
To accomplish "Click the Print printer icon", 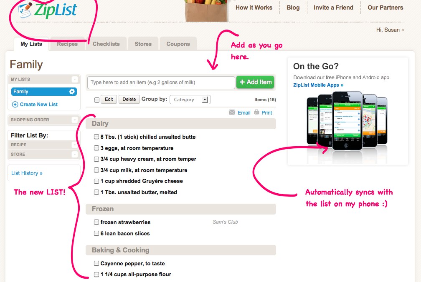I will [x=257, y=112].
